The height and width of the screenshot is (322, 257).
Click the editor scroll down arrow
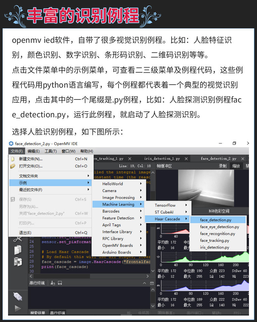(153, 271)
